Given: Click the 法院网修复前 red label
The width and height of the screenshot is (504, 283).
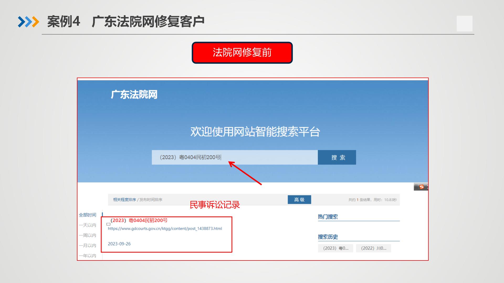Looking at the screenshot, I should (x=242, y=52).
